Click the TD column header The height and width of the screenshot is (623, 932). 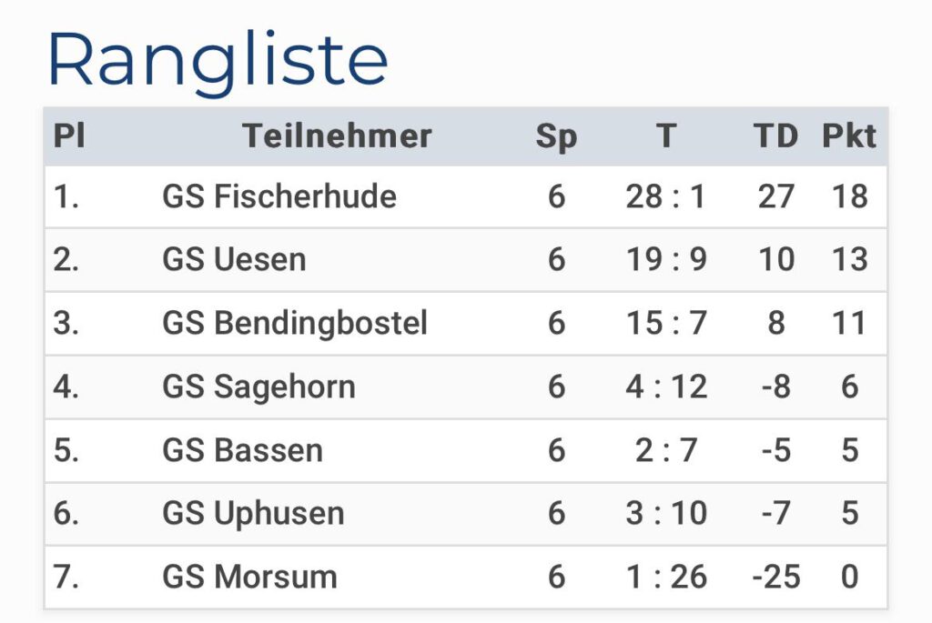[775, 136]
